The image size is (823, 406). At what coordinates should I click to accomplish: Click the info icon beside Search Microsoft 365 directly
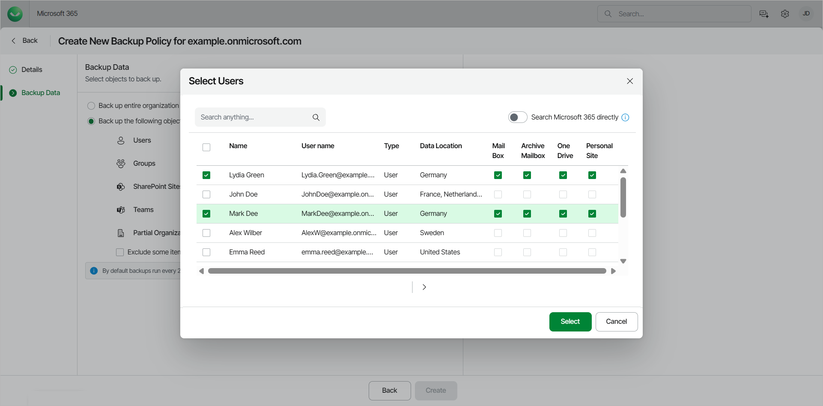click(x=625, y=117)
